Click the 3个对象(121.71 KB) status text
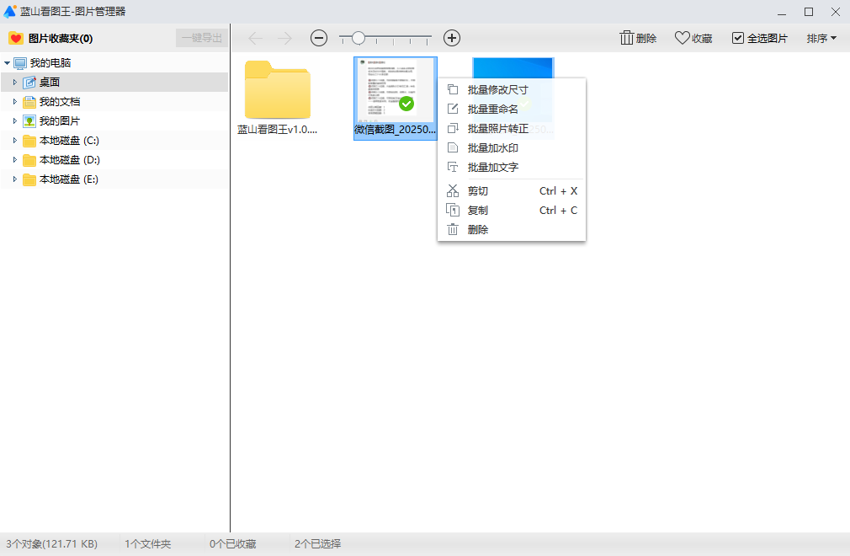This screenshot has width=850, height=556. click(52, 543)
